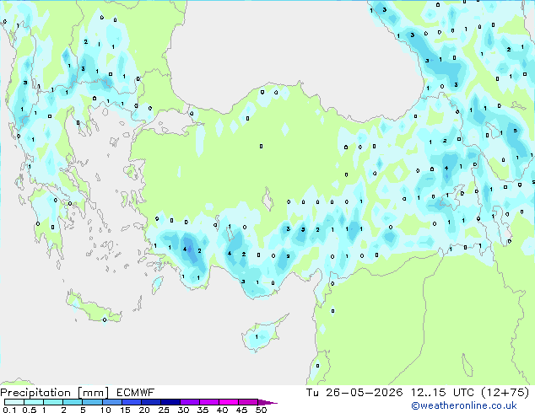Image resolution: width=535 pixels, height=413 pixels.
Task: Select the 10–15 mm legend color swatch
Action: click(x=111, y=402)
